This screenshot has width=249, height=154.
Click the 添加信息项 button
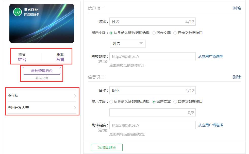coord(107,147)
